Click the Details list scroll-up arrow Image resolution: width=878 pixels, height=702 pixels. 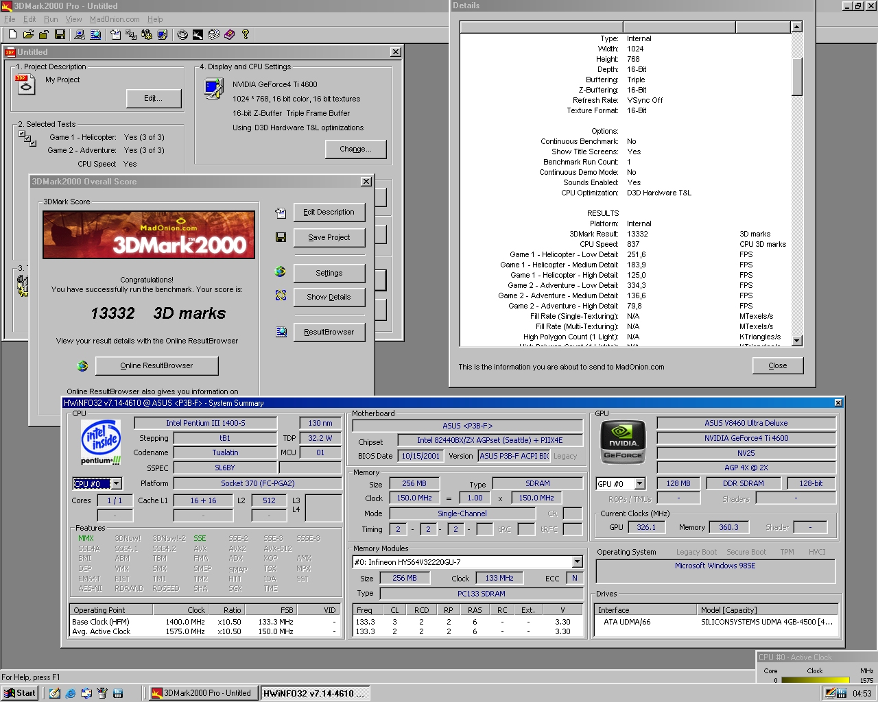click(796, 27)
